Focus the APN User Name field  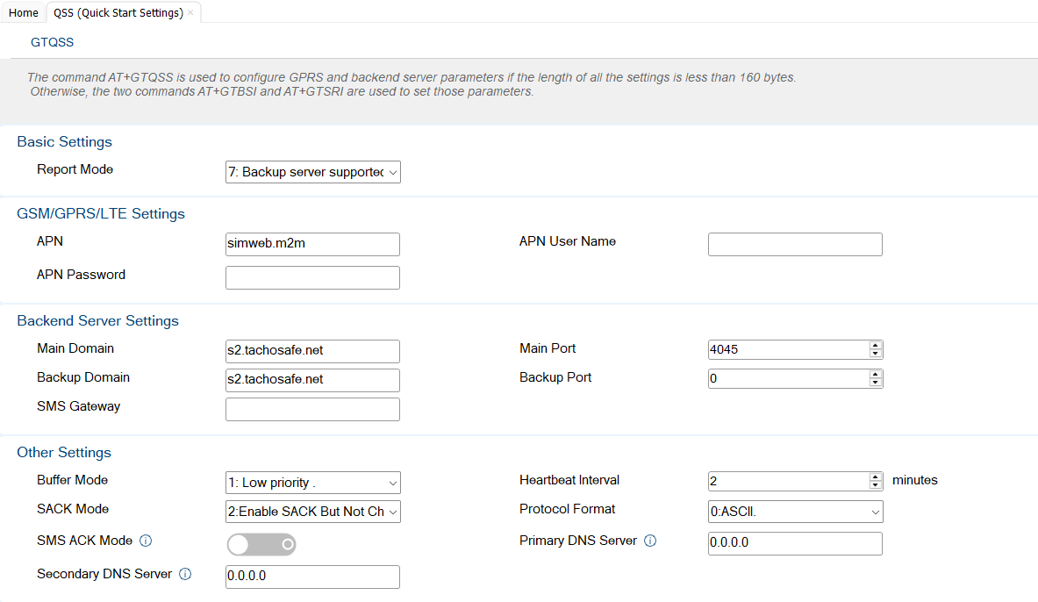pyautogui.click(x=795, y=244)
